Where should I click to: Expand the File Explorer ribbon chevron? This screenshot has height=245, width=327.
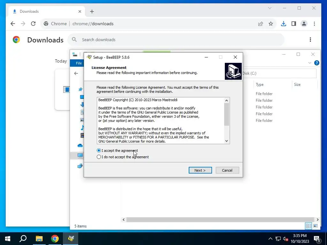[x=310, y=63]
